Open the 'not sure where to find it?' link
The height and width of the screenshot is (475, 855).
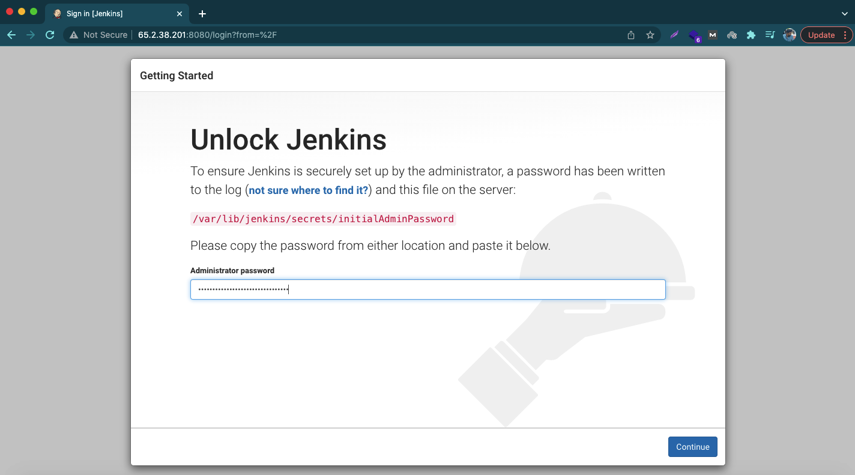click(309, 190)
